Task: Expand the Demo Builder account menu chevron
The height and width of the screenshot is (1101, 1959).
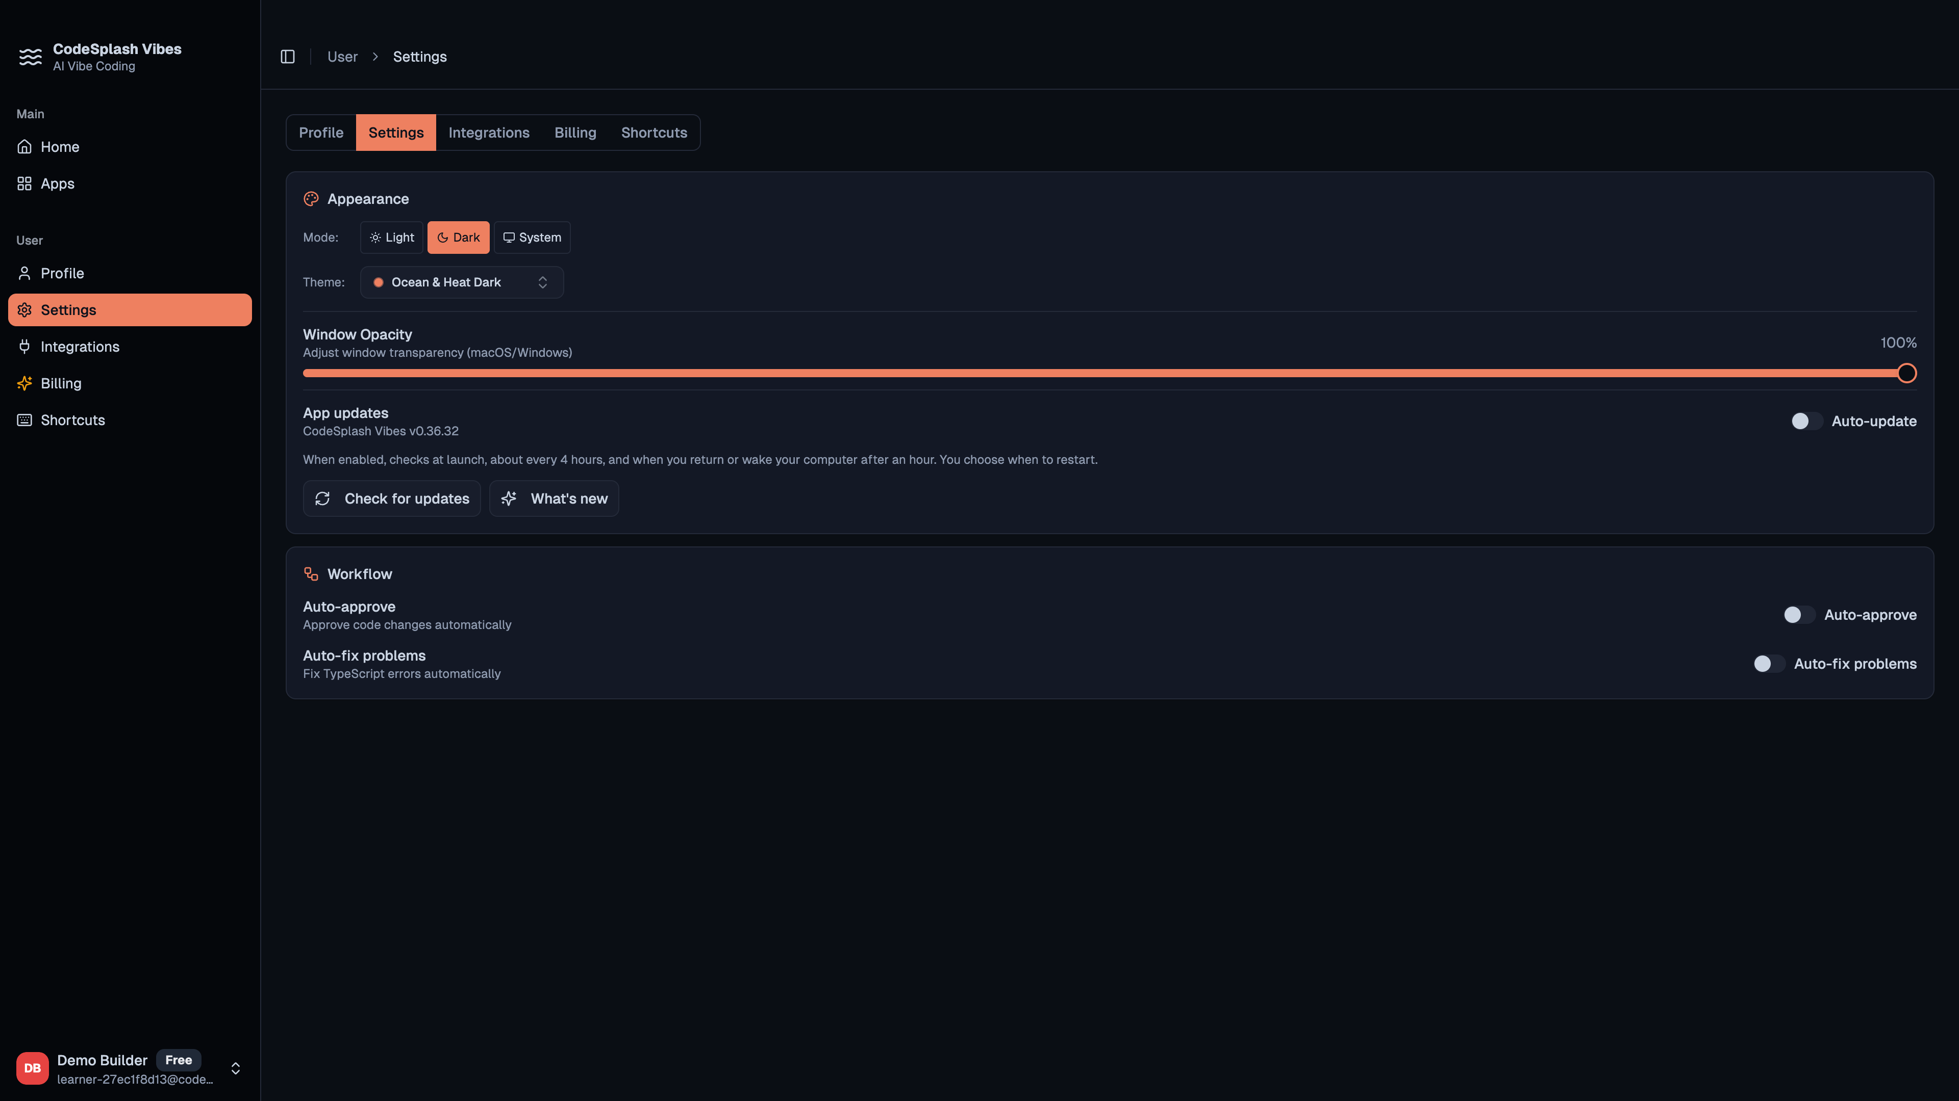Action: pos(236,1068)
